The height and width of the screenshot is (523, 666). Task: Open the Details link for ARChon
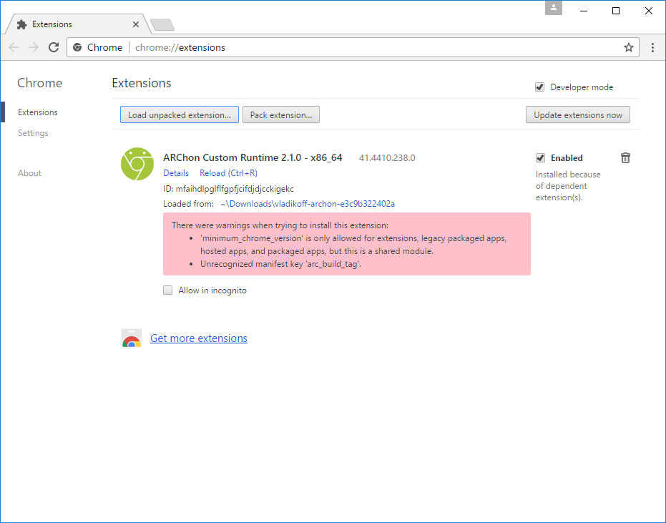click(x=176, y=173)
